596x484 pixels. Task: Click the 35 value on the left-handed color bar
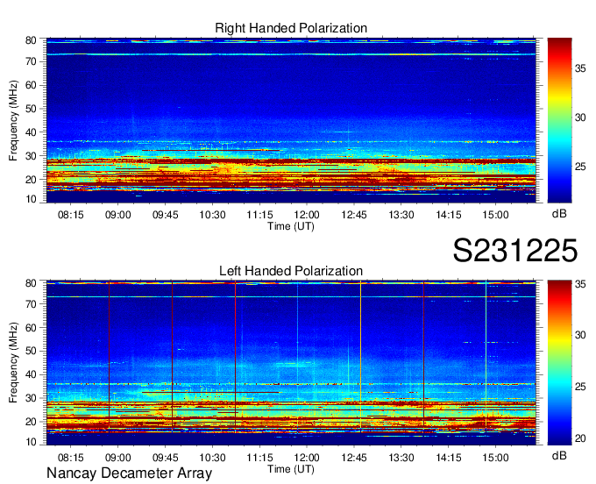tap(580, 283)
